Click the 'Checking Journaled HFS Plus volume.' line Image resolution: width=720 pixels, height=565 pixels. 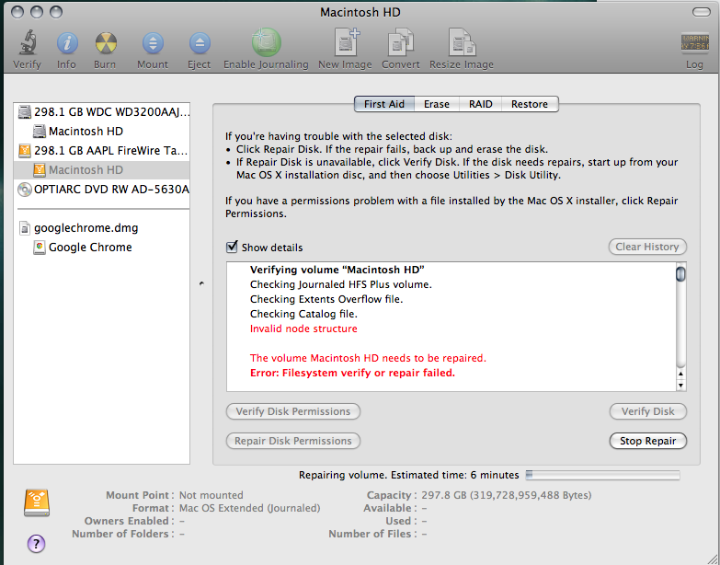click(x=341, y=284)
